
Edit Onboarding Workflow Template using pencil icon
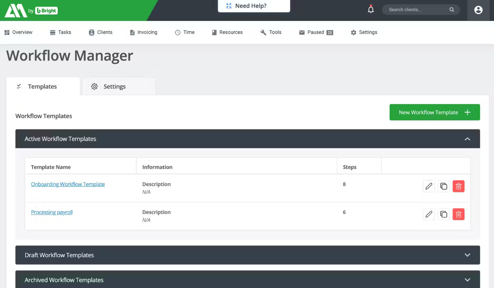(429, 186)
